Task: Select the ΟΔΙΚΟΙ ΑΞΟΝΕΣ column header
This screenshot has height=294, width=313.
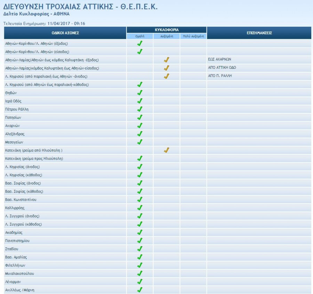Action: pos(65,33)
